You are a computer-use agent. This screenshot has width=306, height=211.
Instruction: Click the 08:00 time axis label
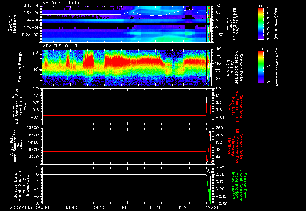click(x=42, y=207)
